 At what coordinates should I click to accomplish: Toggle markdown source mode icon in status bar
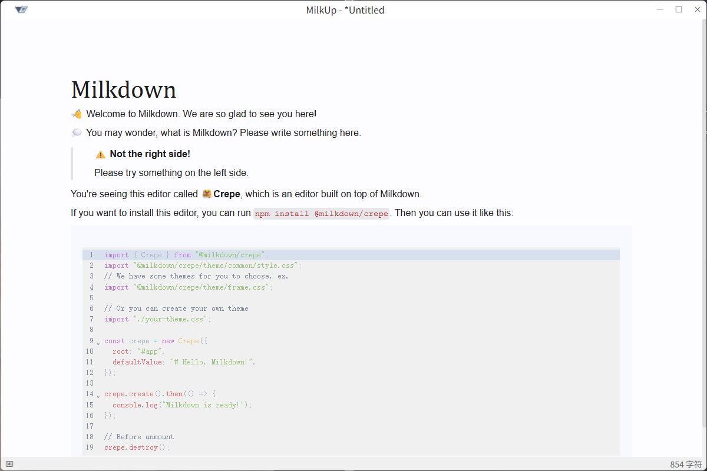pos(9,464)
